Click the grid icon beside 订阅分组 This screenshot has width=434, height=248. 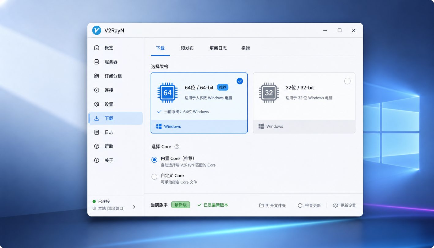(97, 76)
